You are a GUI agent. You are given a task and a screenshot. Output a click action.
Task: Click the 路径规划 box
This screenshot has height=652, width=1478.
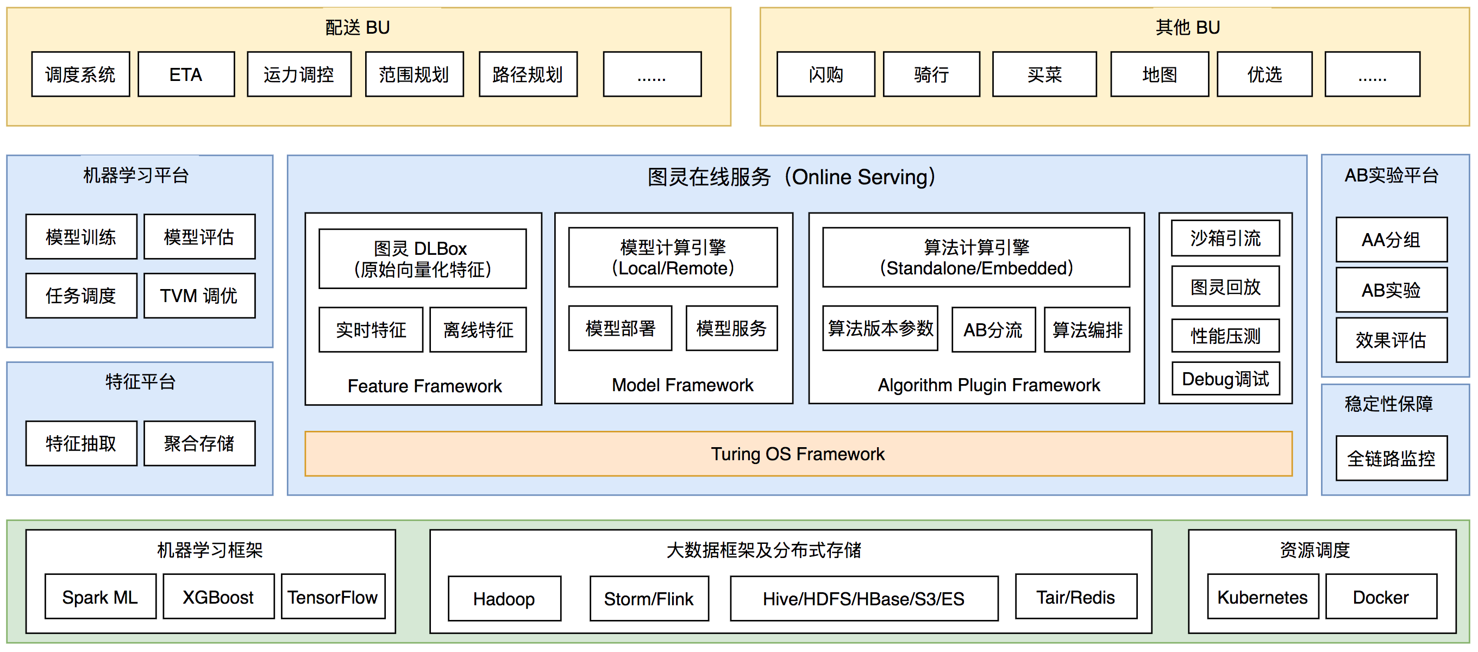click(x=528, y=74)
